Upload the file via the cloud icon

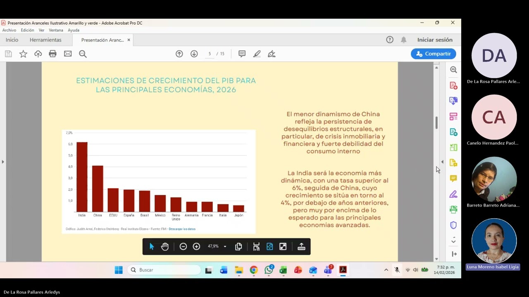point(38,54)
